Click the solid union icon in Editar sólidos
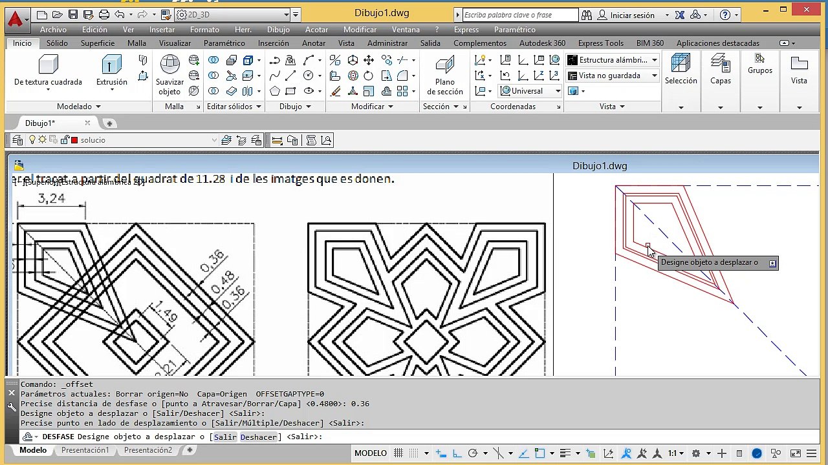 pos(213,60)
